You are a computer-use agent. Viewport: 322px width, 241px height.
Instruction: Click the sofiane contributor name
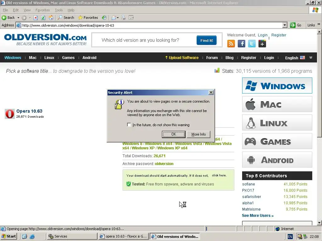[x=248, y=184]
